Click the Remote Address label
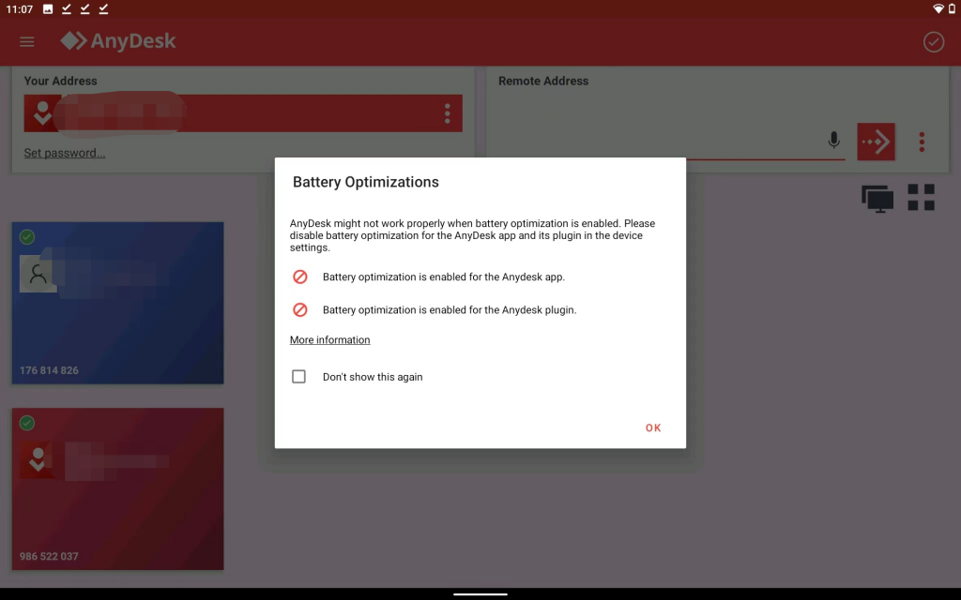 point(543,81)
